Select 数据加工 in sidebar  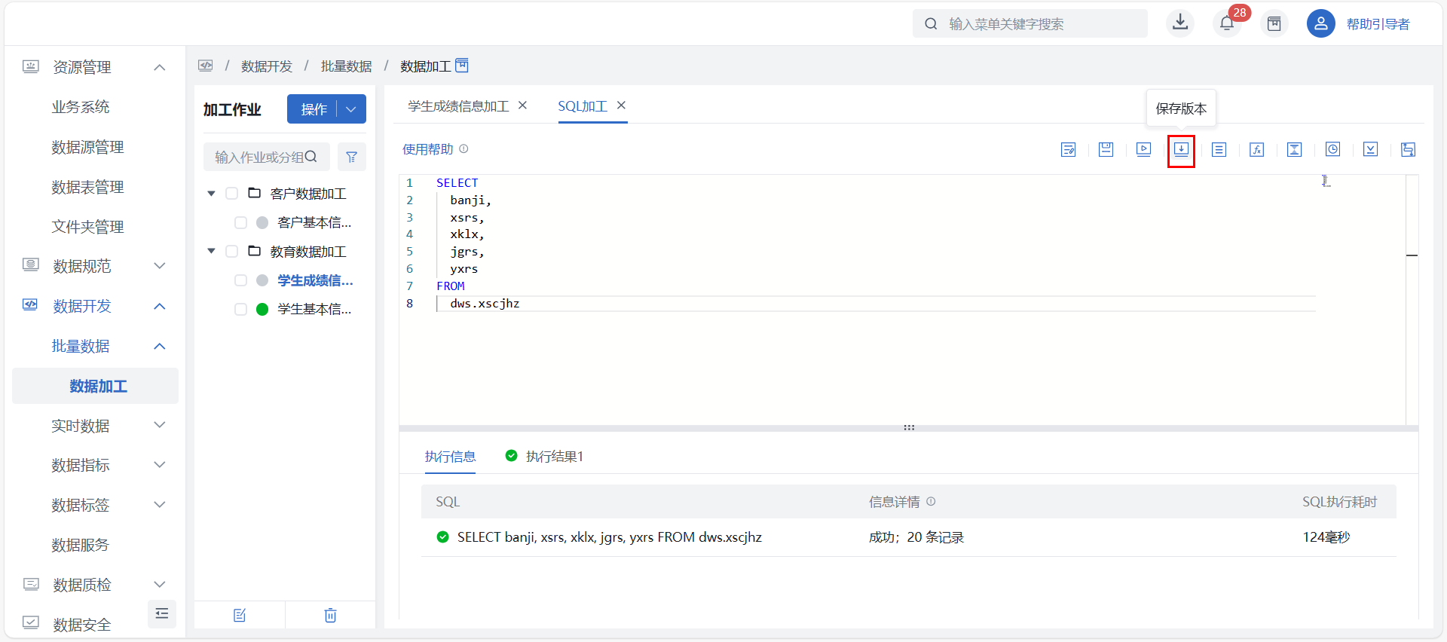(95, 386)
